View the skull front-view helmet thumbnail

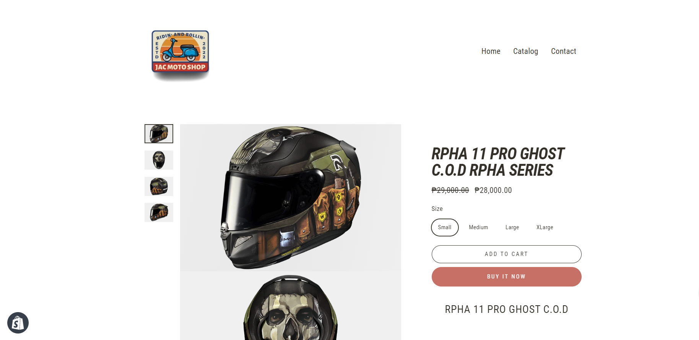click(x=159, y=160)
